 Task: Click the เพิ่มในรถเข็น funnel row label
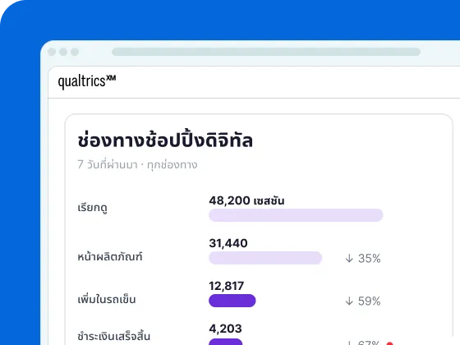click(x=107, y=299)
